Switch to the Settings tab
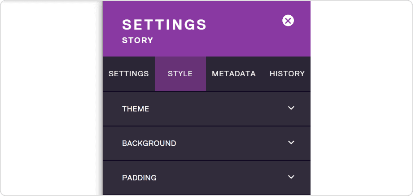This screenshot has height=196, width=416. tap(129, 74)
